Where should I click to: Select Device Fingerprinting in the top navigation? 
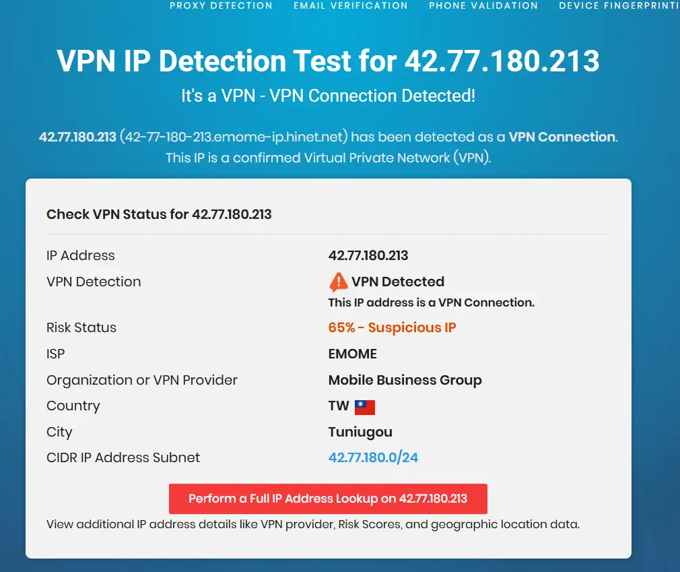click(x=618, y=5)
